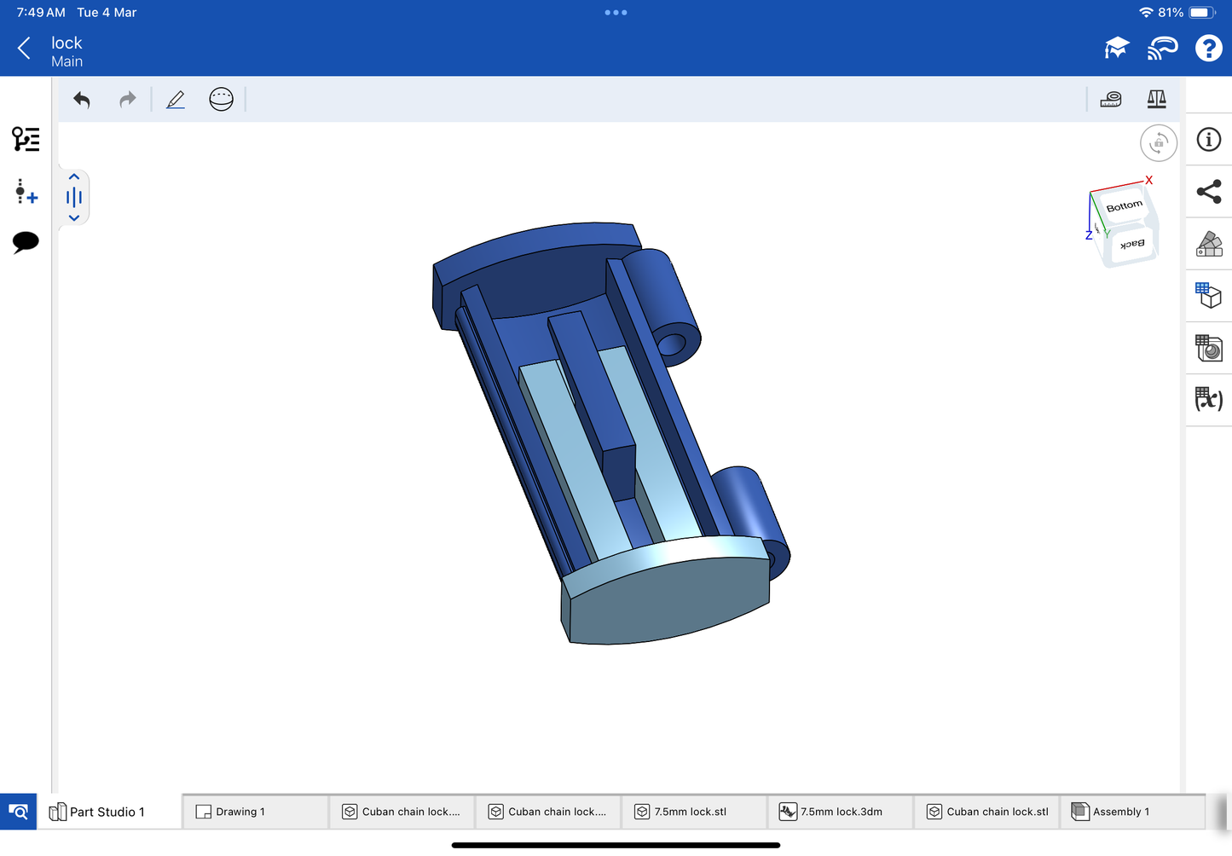Tap the Redo arrow in toolbar
1232x856 pixels.
(128, 100)
